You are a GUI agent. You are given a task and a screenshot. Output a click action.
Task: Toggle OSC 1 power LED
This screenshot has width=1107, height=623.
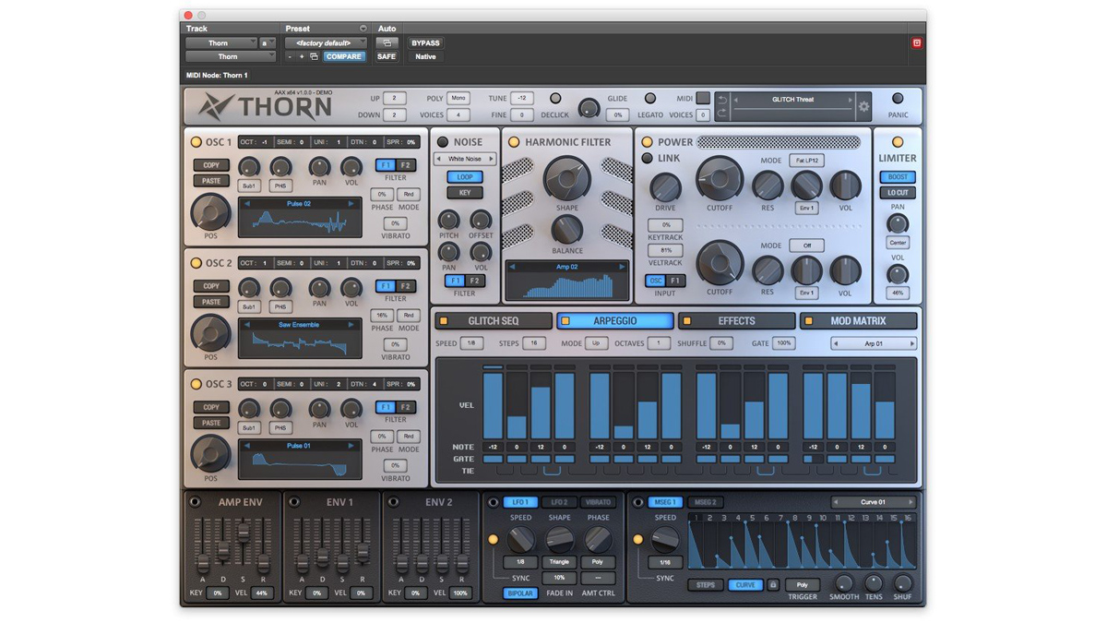pos(196,142)
